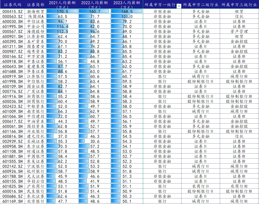
Task: Select the 2021人均薪酬 column header
Action: 62,5
